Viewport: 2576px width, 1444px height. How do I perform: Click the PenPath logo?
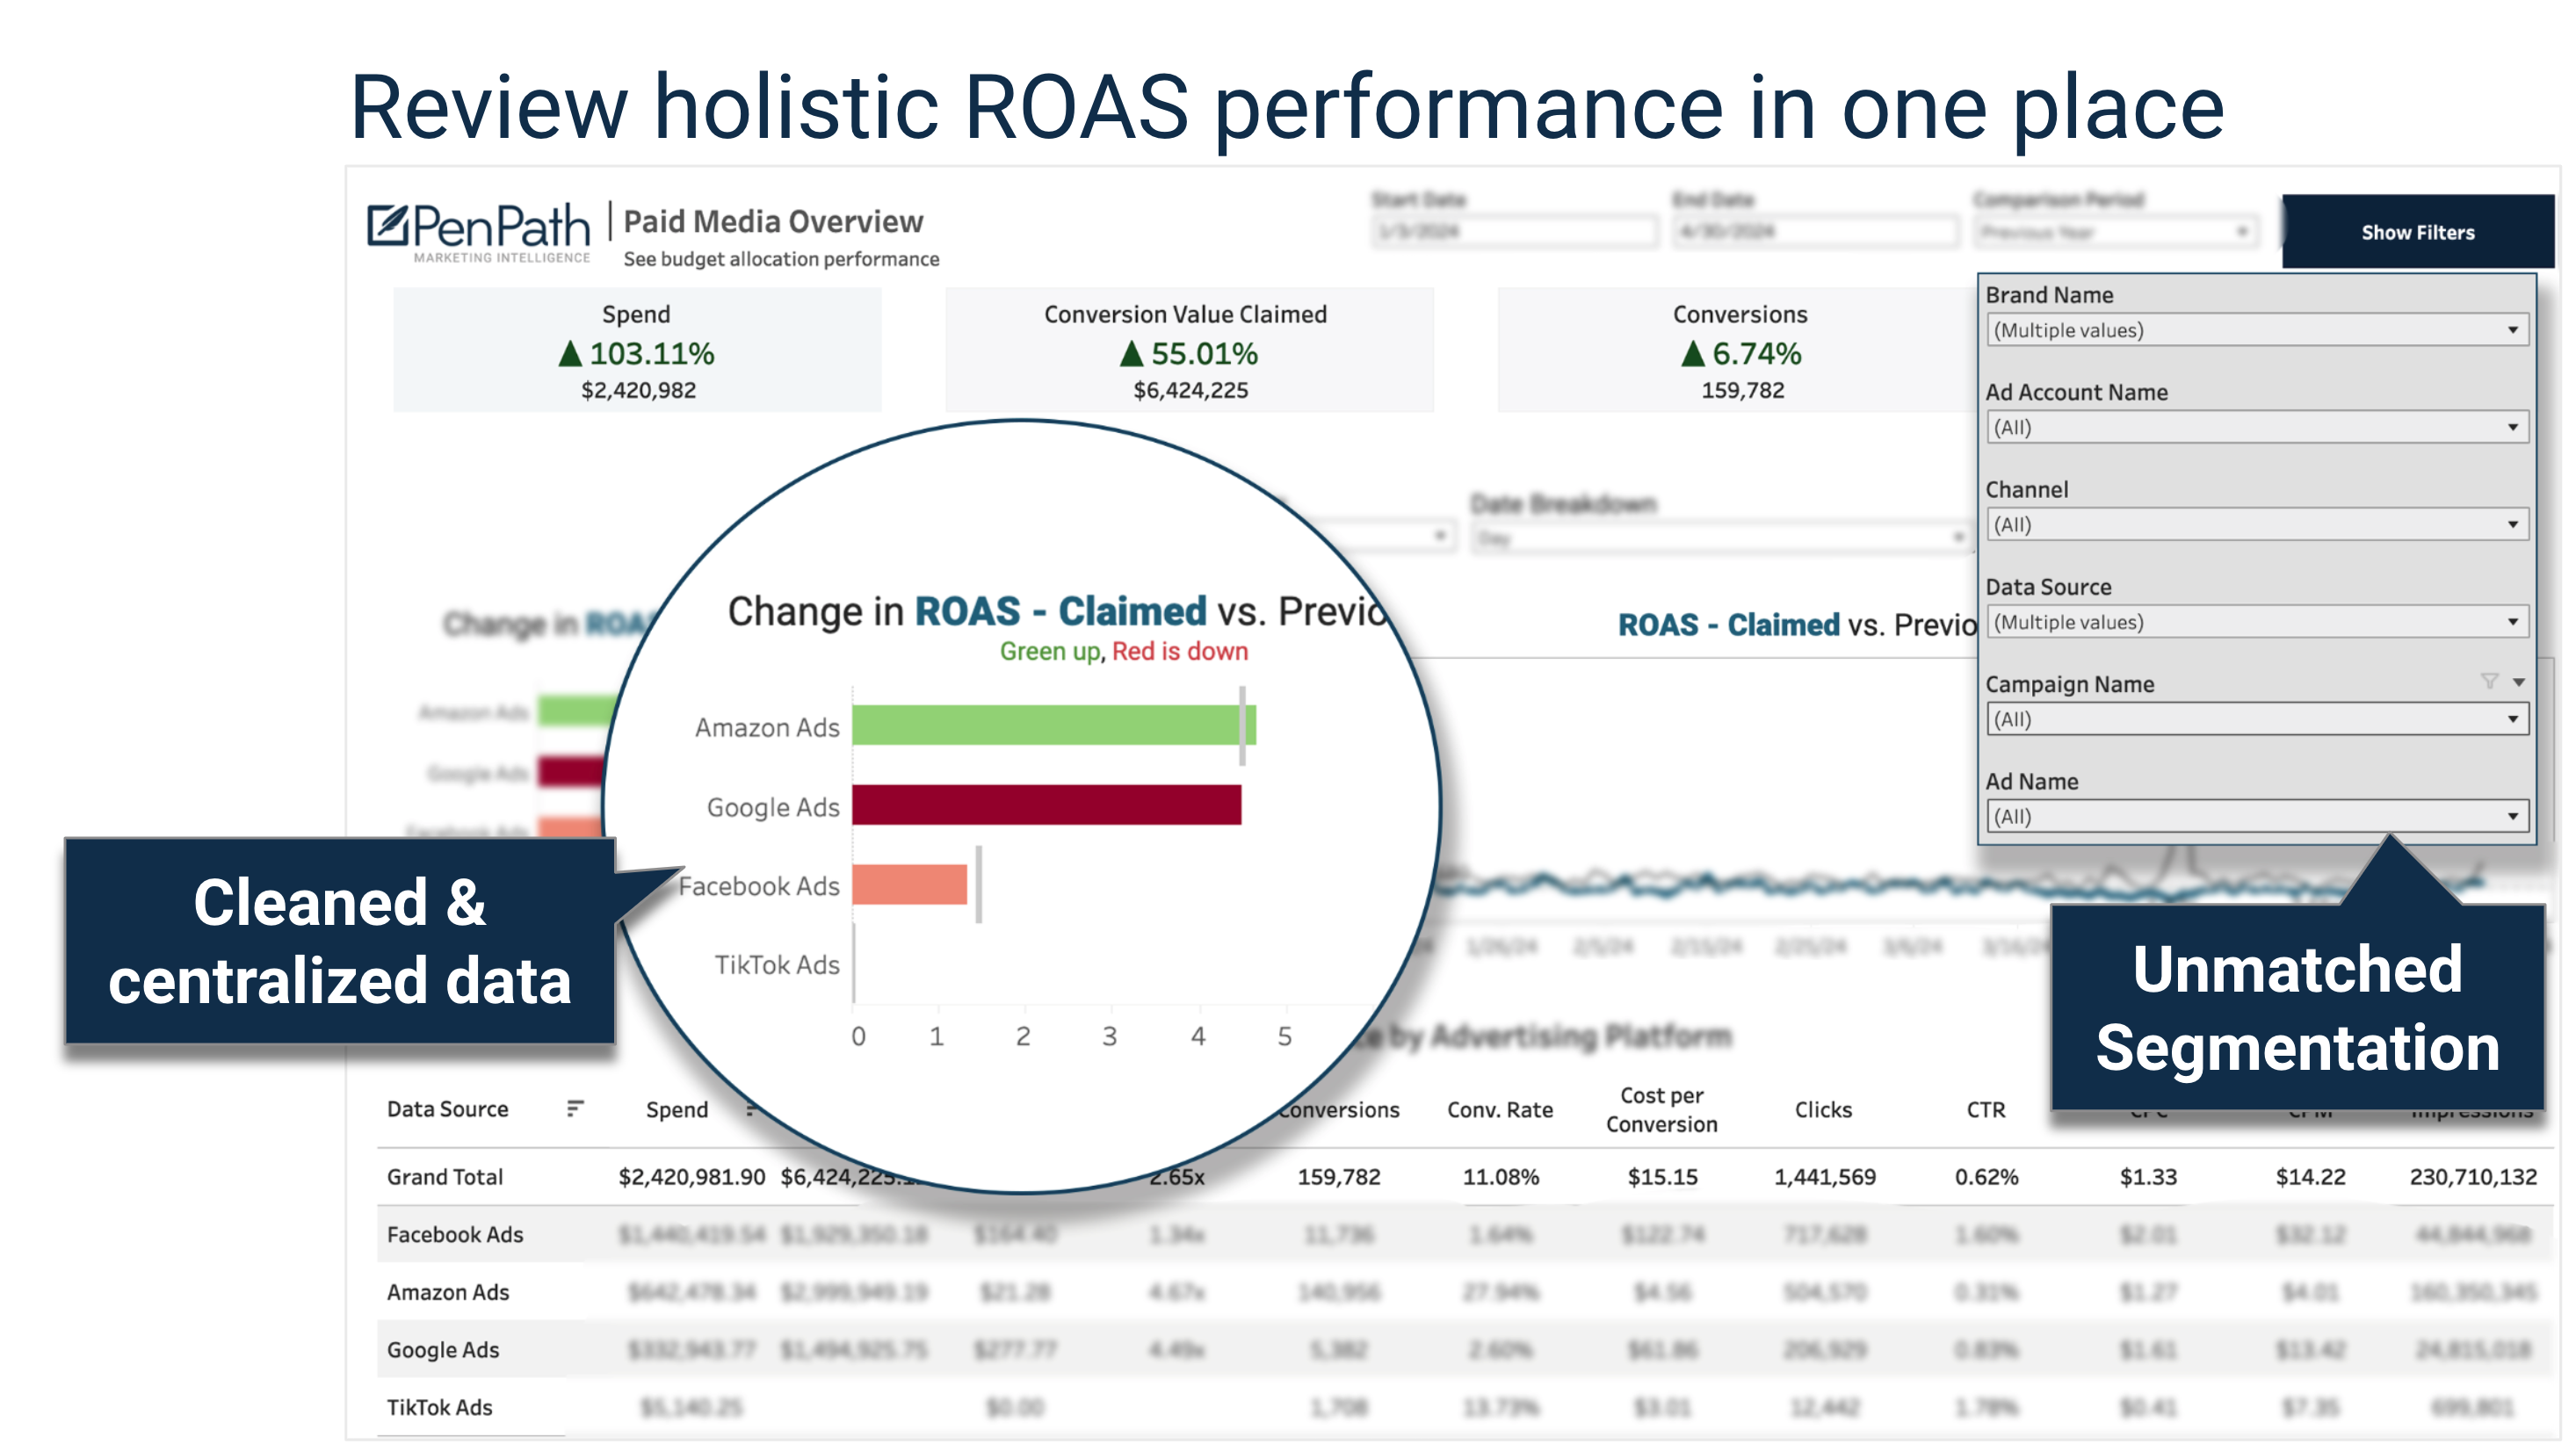point(478,231)
